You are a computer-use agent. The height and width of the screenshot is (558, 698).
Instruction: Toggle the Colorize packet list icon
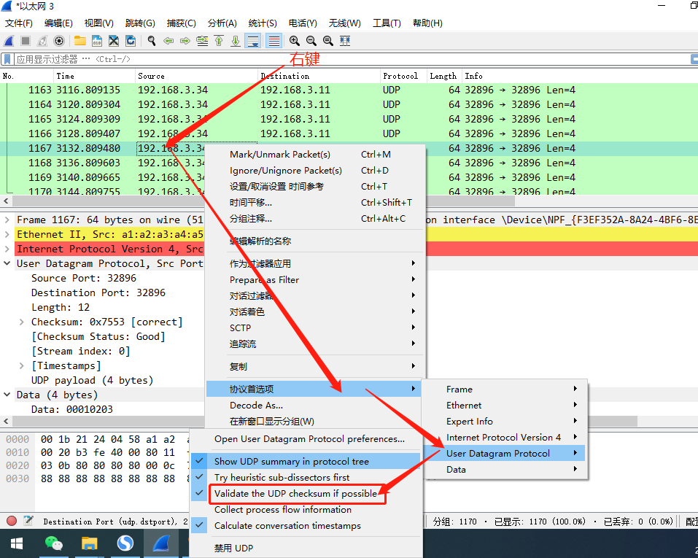point(274,41)
